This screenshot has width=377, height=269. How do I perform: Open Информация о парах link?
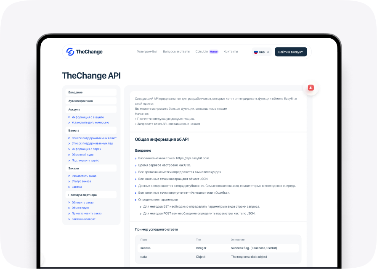[86, 149]
